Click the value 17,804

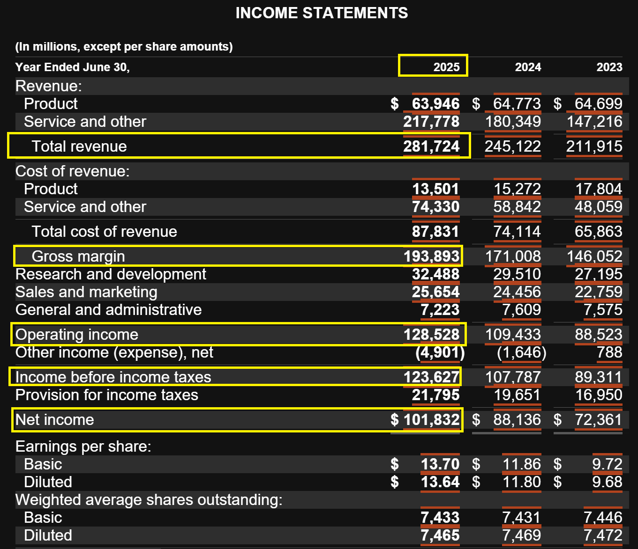click(x=599, y=189)
